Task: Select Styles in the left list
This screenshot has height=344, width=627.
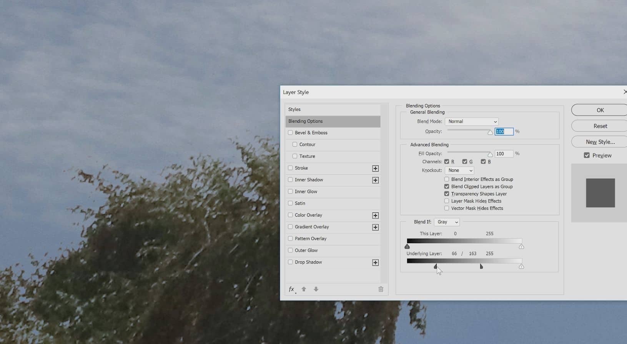Action: (333, 109)
